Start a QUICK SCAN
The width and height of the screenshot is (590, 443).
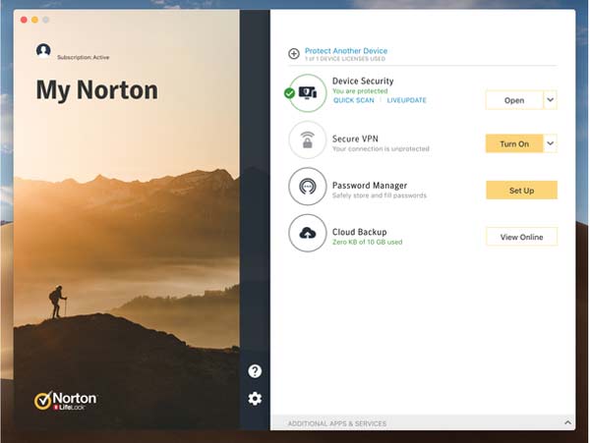pyautogui.click(x=354, y=100)
